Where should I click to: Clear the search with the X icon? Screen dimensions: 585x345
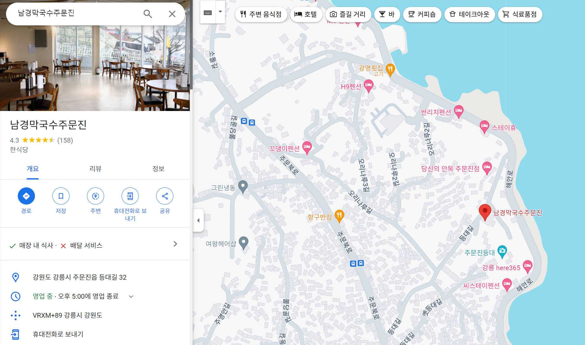pos(172,14)
